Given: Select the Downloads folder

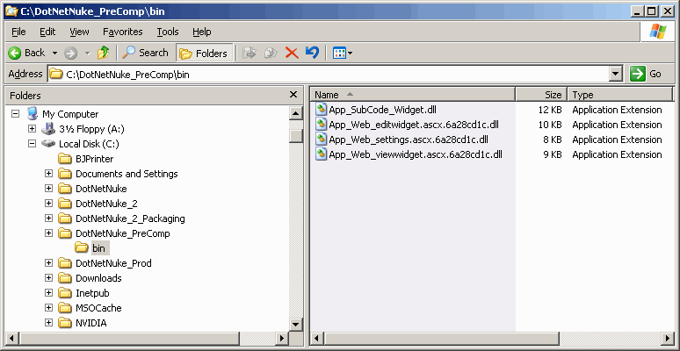Looking at the screenshot, I should (x=98, y=278).
